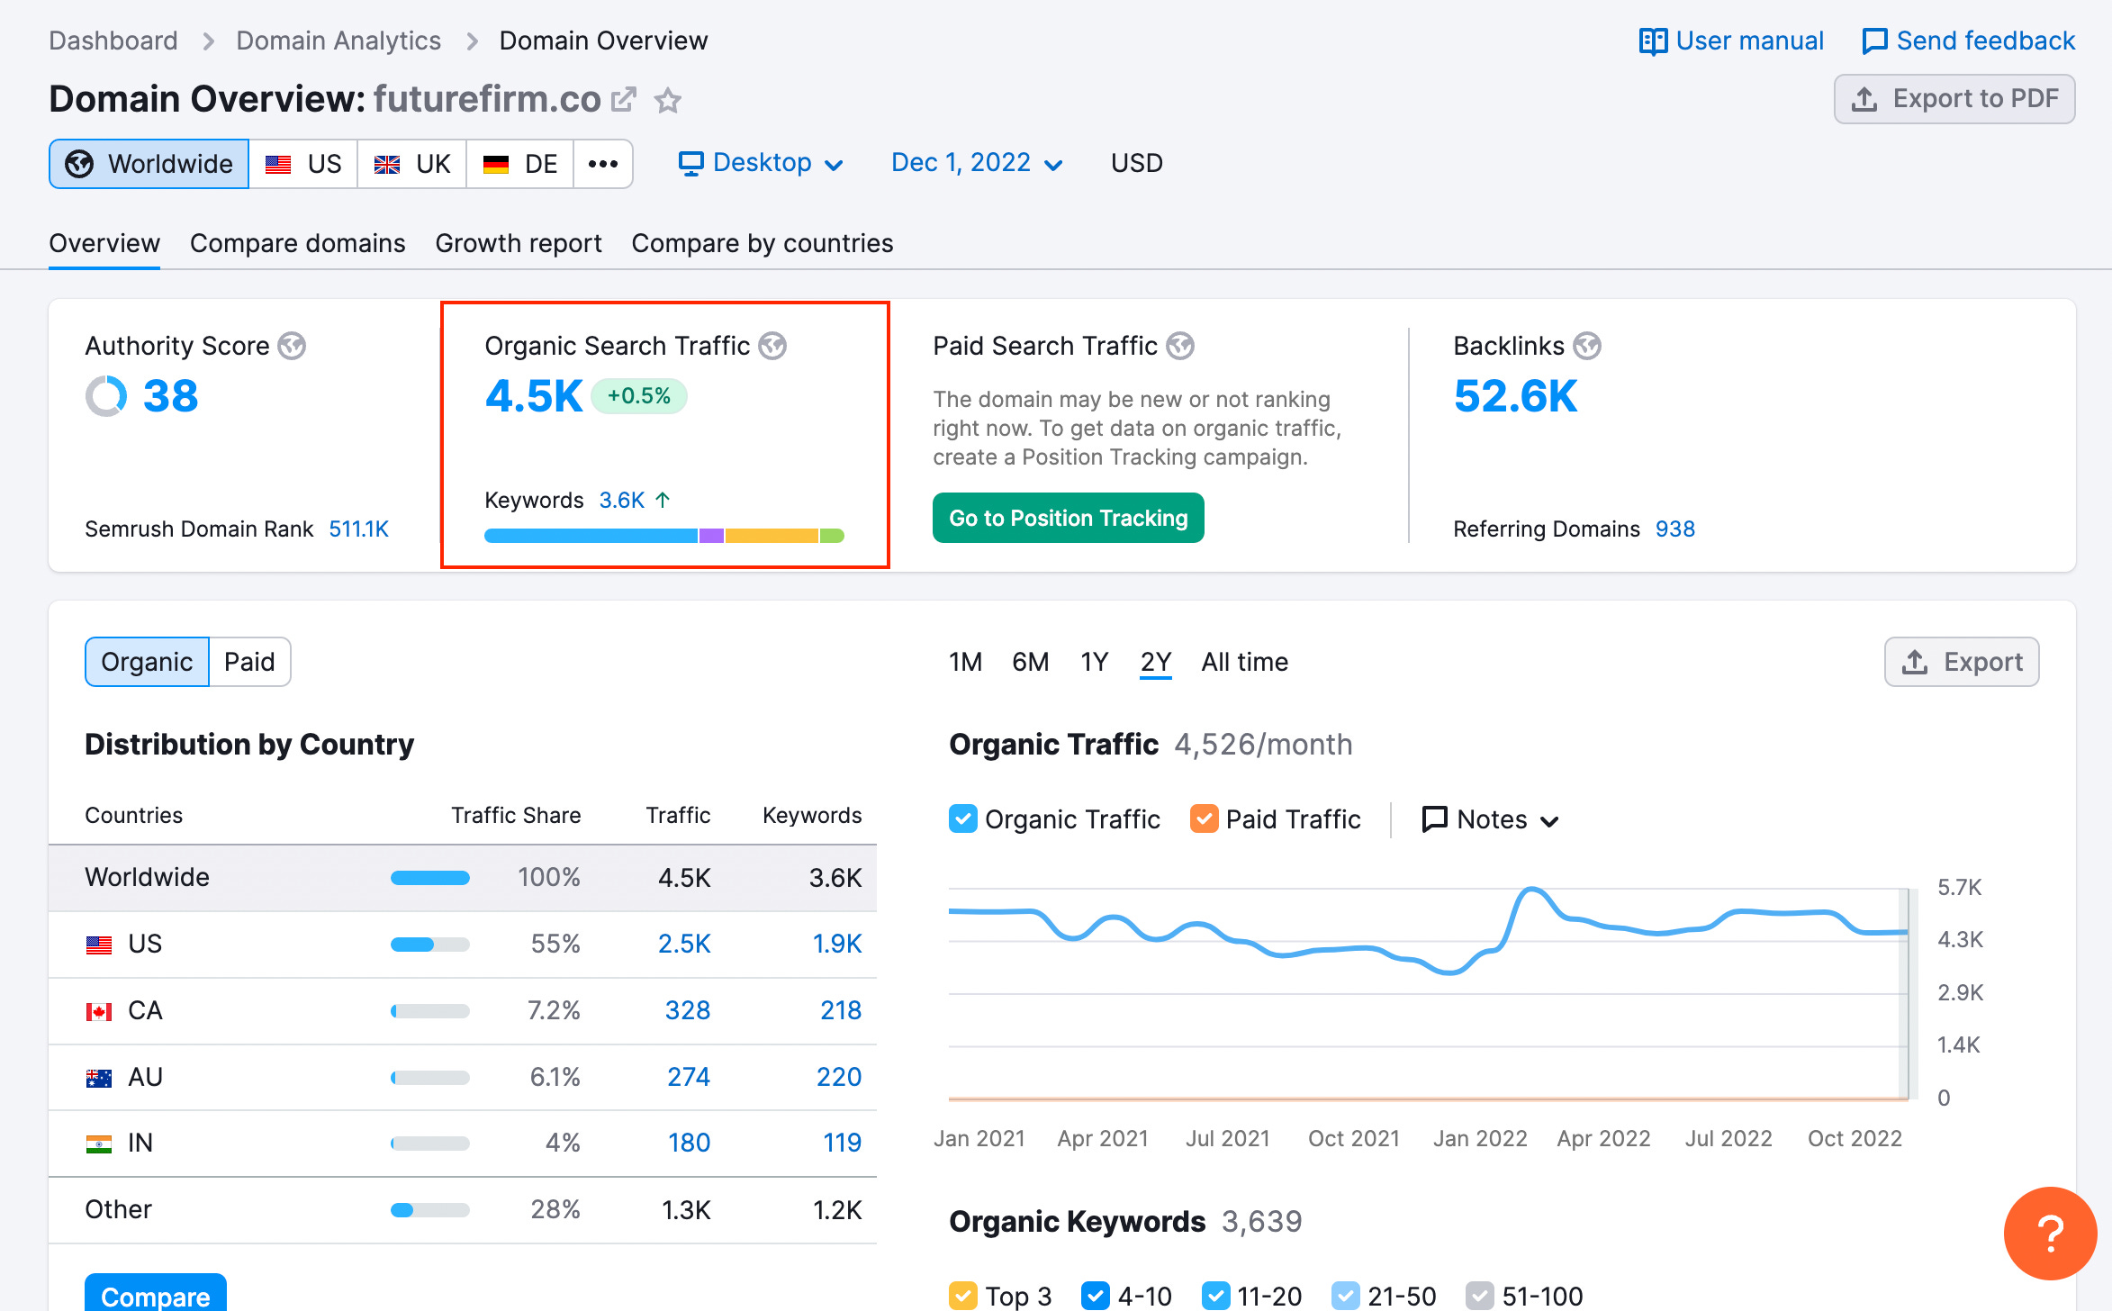The height and width of the screenshot is (1311, 2112).
Task: Toggle the Paid Traffic checkbox
Action: [1205, 818]
